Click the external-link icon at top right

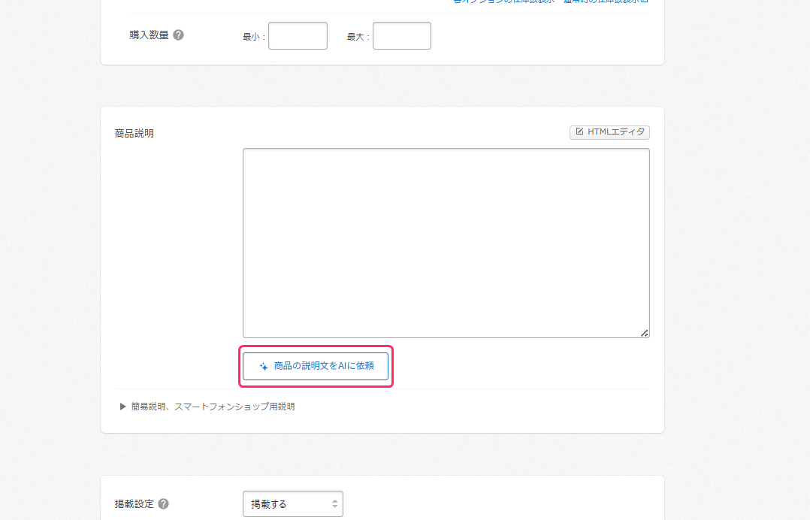(644, 2)
